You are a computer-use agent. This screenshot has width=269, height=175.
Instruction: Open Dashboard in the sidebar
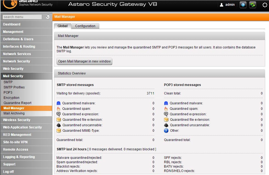tap(26, 24)
